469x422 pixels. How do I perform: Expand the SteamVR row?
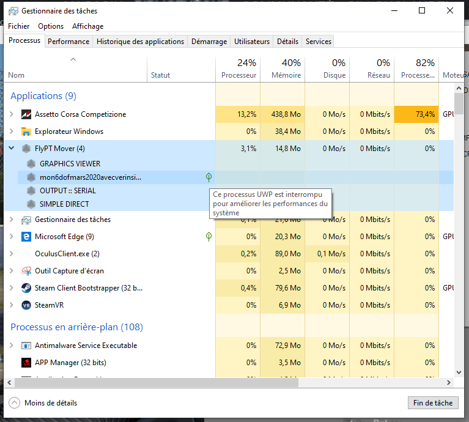pos(12,305)
